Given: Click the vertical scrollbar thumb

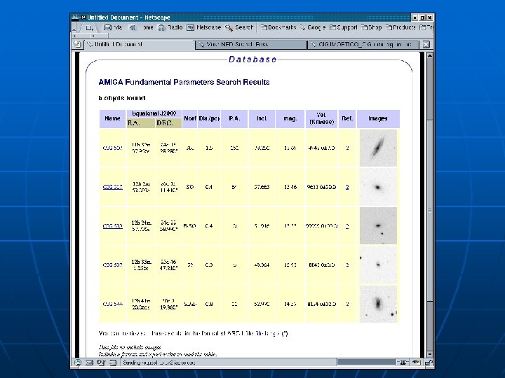Looking at the screenshot, I should pyautogui.click(x=430, y=211).
